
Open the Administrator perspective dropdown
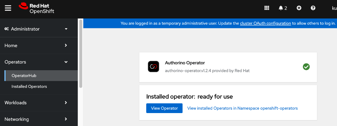pos(39,29)
